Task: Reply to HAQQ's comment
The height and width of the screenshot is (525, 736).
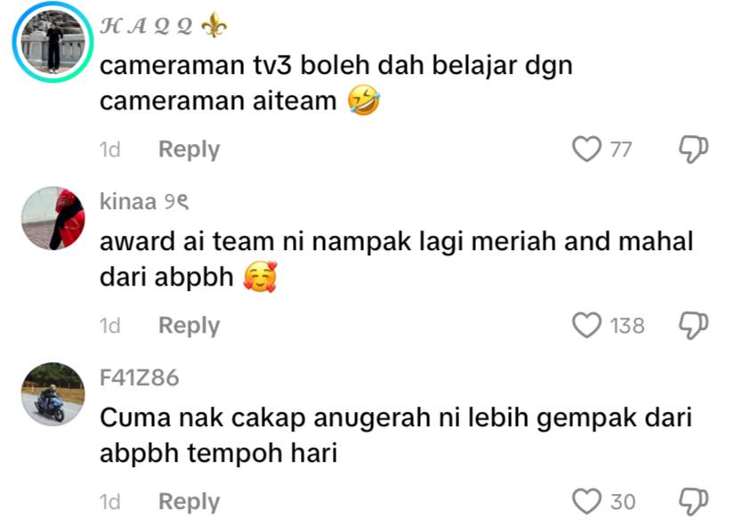Action: pos(190,149)
